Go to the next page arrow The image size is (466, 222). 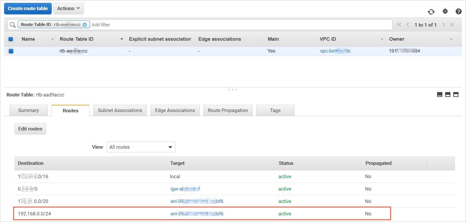[444, 25]
